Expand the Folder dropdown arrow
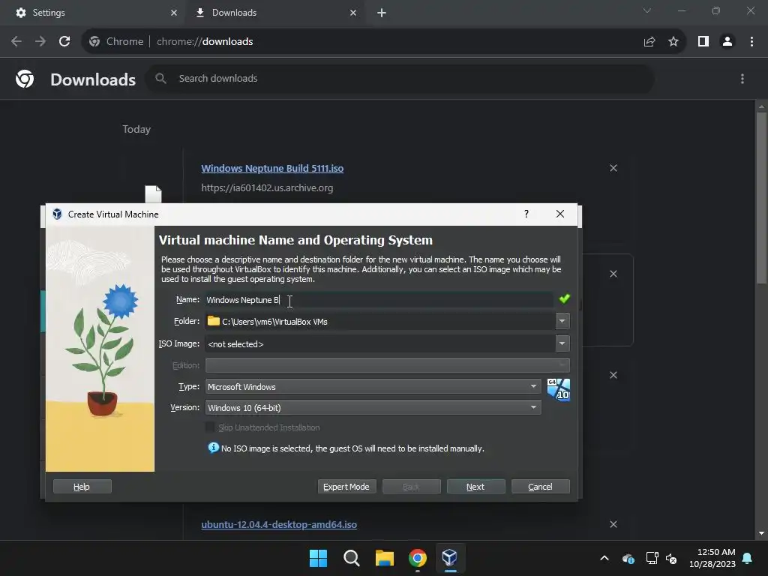 pyautogui.click(x=562, y=321)
